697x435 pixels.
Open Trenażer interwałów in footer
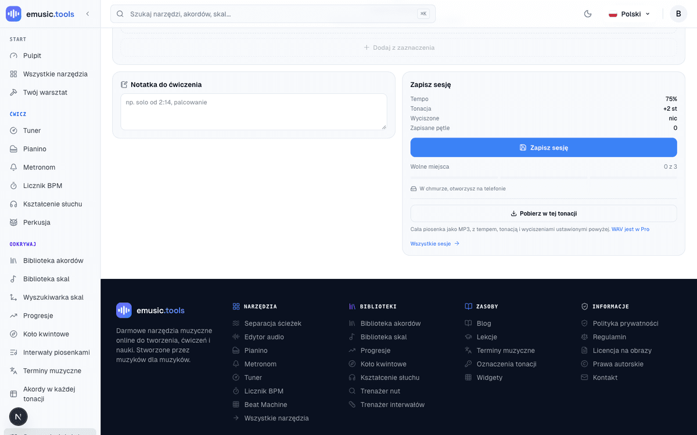point(393,405)
